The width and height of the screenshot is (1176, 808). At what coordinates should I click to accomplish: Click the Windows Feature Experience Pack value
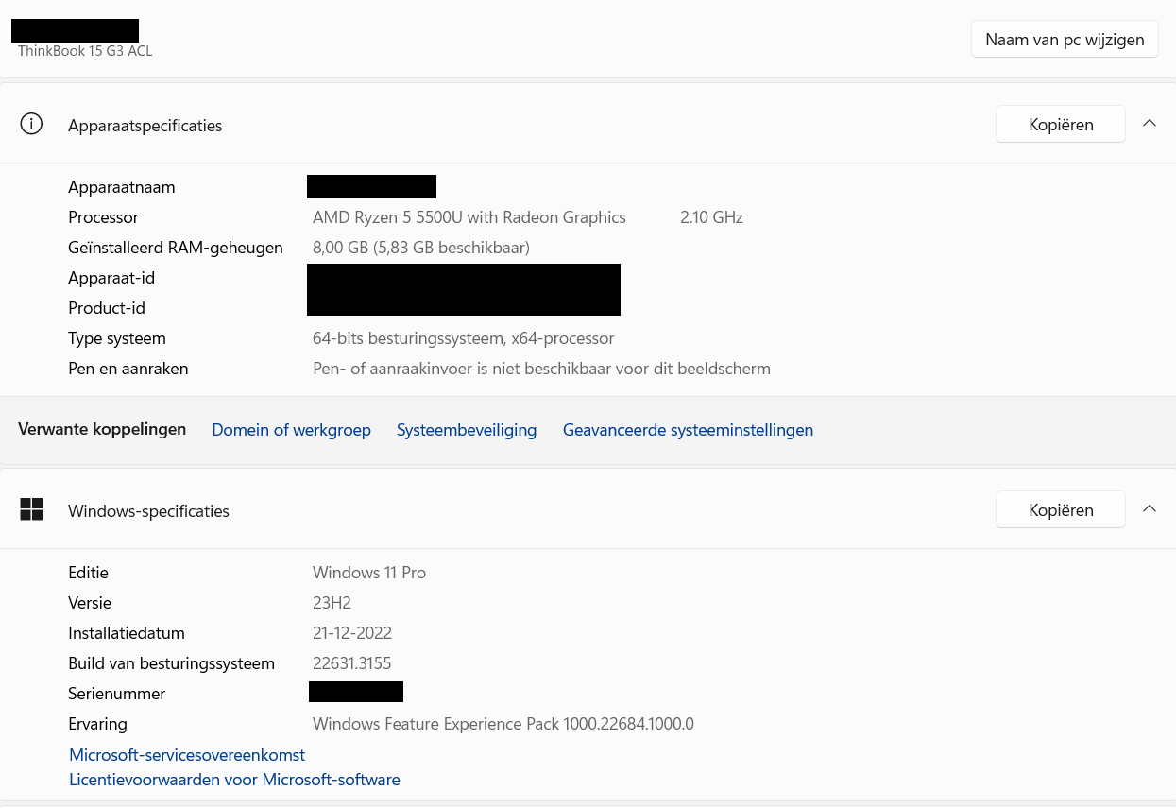503,724
